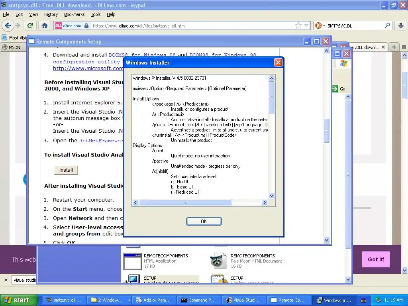The height and width of the screenshot is (306, 408).
Task: Go to home page via house icon
Action: (45, 25)
